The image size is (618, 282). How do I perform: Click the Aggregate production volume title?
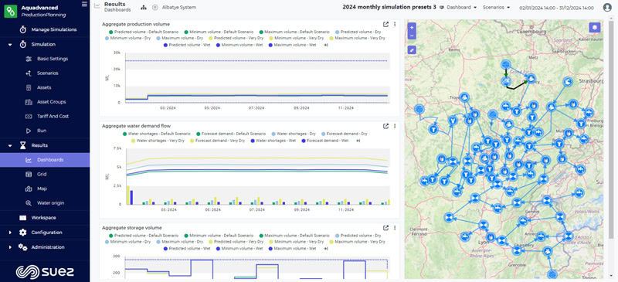(x=136, y=24)
